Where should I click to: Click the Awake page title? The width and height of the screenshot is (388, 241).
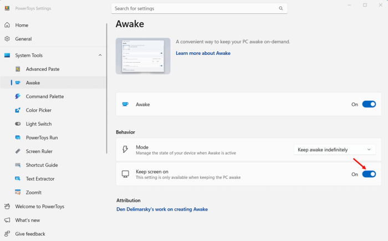coord(130,24)
